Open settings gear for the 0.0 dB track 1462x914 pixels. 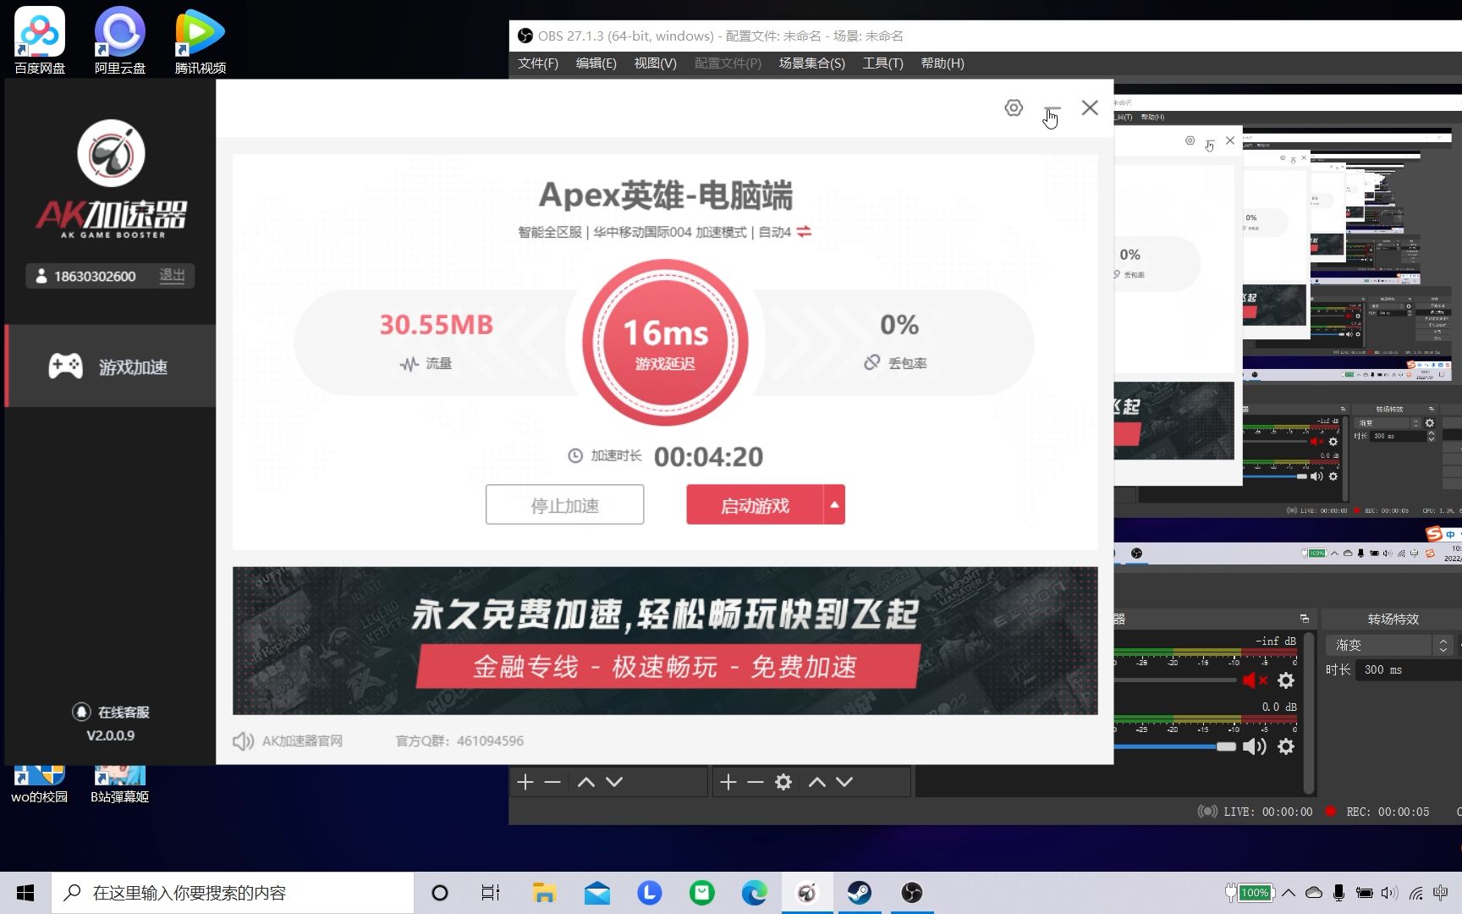click(x=1286, y=746)
